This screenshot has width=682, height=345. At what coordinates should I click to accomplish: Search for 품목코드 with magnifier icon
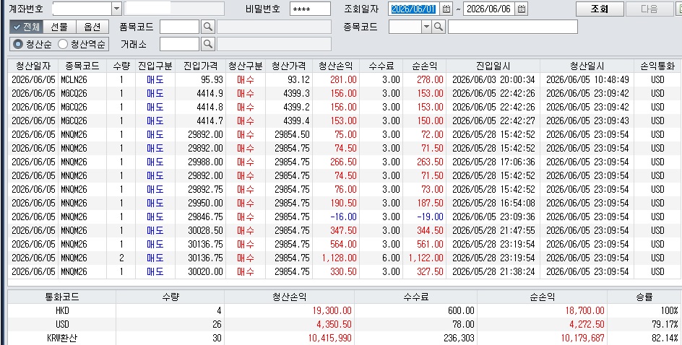[x=208, y=27]
